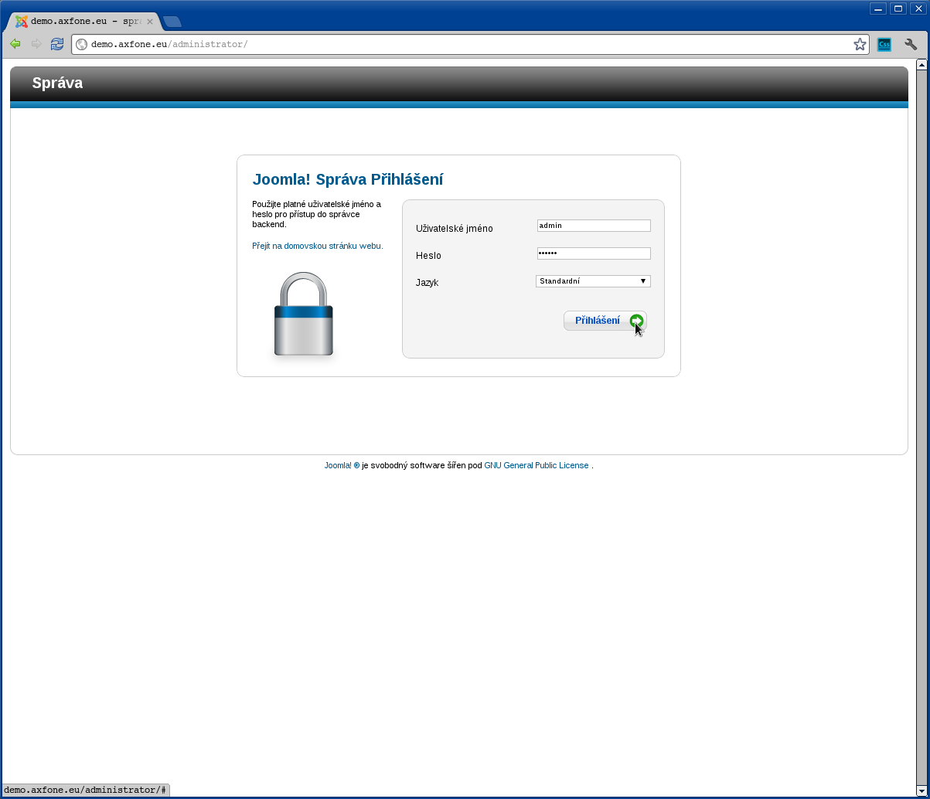Click the scrollbar up arrow
This screenshot has height=799, width=930.
pyautogui.click(x=921, y=64)
